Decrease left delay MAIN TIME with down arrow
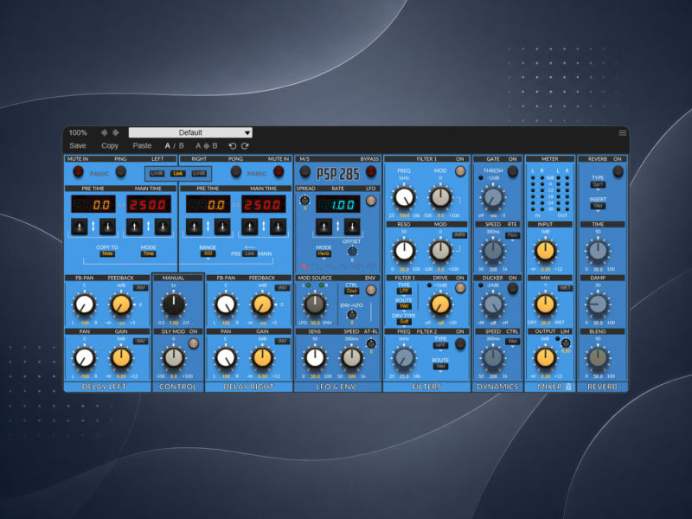The height and width of the screenshot is (519, 692). [163, 227]
